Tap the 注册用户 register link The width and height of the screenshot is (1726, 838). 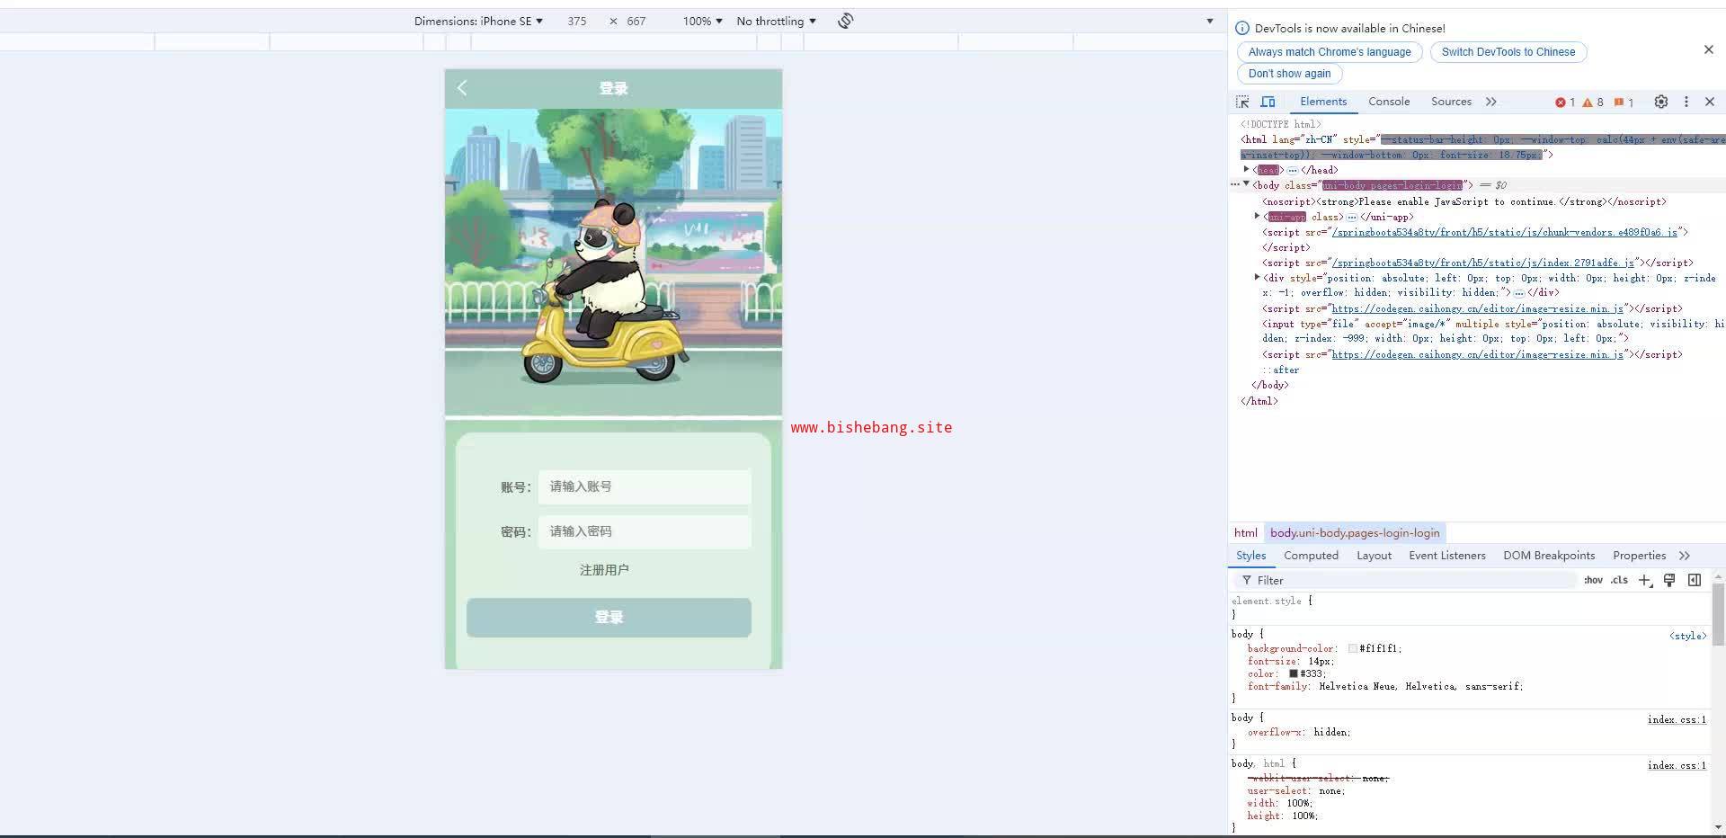pyautogui.click(x=604, y=570)
